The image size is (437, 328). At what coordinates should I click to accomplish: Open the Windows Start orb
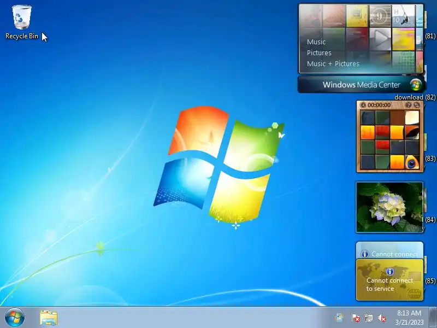(x=15, y=318)
